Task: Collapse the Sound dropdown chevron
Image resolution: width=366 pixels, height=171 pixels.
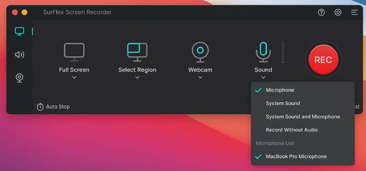Action: 263,77
